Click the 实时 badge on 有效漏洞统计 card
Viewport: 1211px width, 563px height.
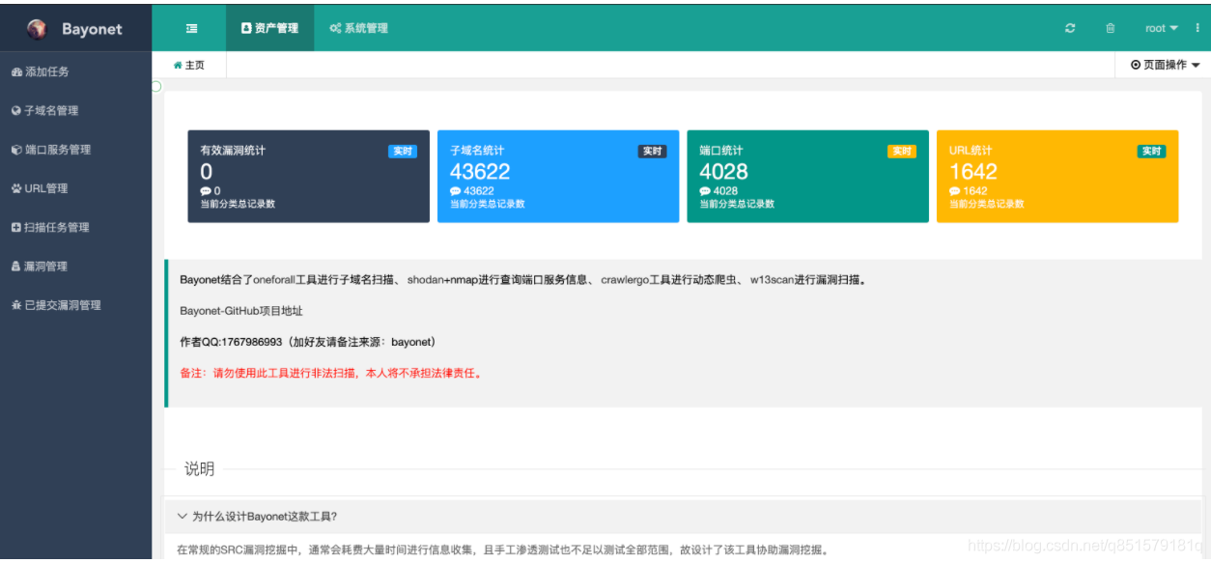pos(403,152)
